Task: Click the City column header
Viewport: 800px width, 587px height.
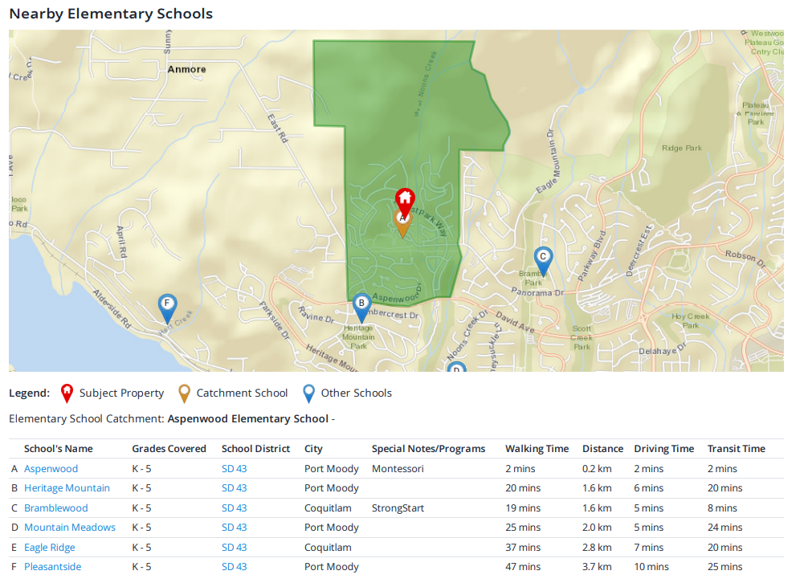Action: coord(313,449)
